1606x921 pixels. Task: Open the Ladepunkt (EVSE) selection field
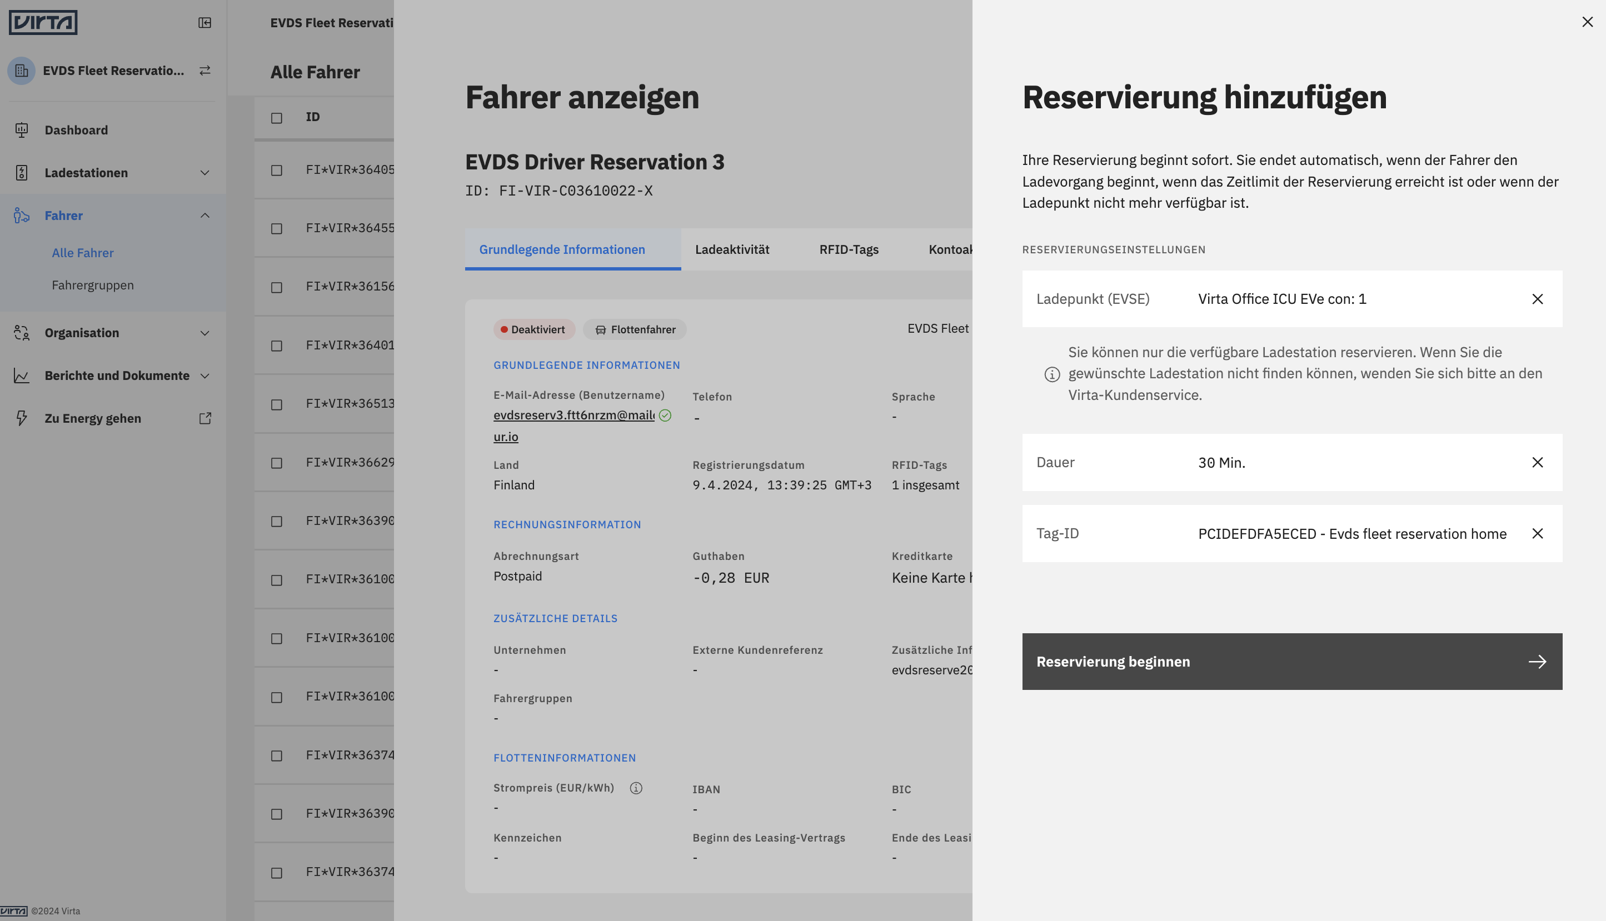click(x=1291, y=299)
